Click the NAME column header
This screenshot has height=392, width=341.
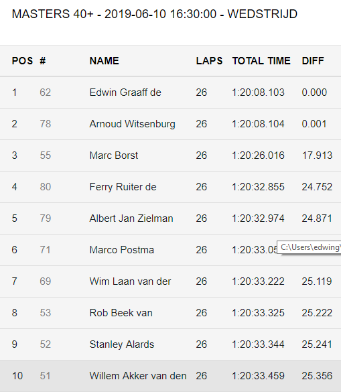pos(105,61)
